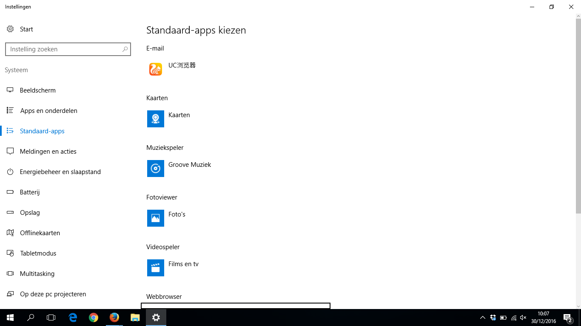
Task: Click the Meldingen en acties icon
Action: 10,152
